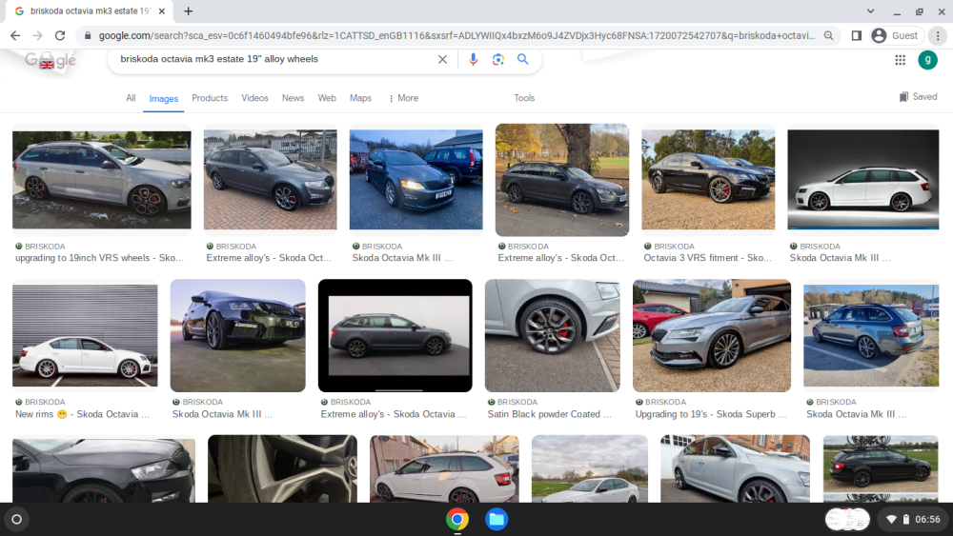The image size is (953, 536).
Task: Toggle the browser side panel
Action: pyautogui.click(x=857, y=36)
